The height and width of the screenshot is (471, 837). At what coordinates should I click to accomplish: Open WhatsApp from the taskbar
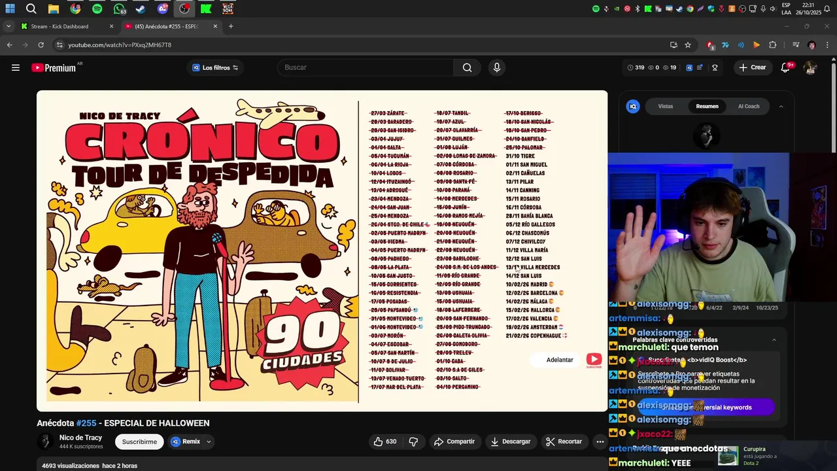click(x=119, y=9)
